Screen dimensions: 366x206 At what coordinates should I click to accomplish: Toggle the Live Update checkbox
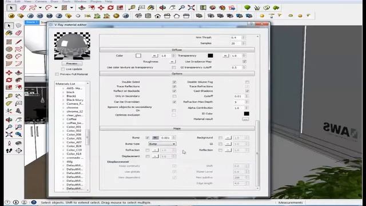coord(62,69)
